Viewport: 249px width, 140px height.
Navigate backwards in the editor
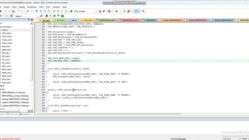click(28, 11)
